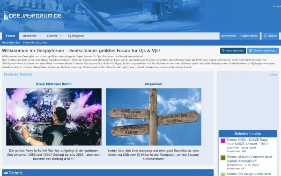Open the Suche search button
Screen dimensions: 281x176
(270, 36)
